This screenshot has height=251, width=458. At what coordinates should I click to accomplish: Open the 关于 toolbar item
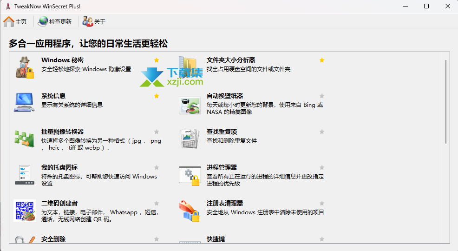click(x=94, y=21)
